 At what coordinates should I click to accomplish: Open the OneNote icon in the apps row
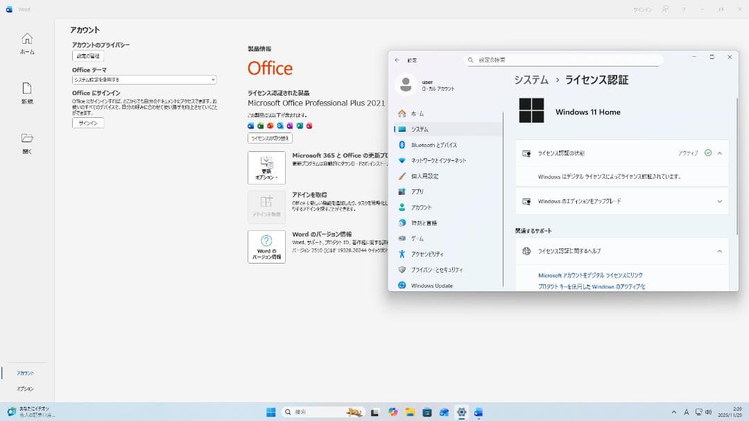point(290,126)
